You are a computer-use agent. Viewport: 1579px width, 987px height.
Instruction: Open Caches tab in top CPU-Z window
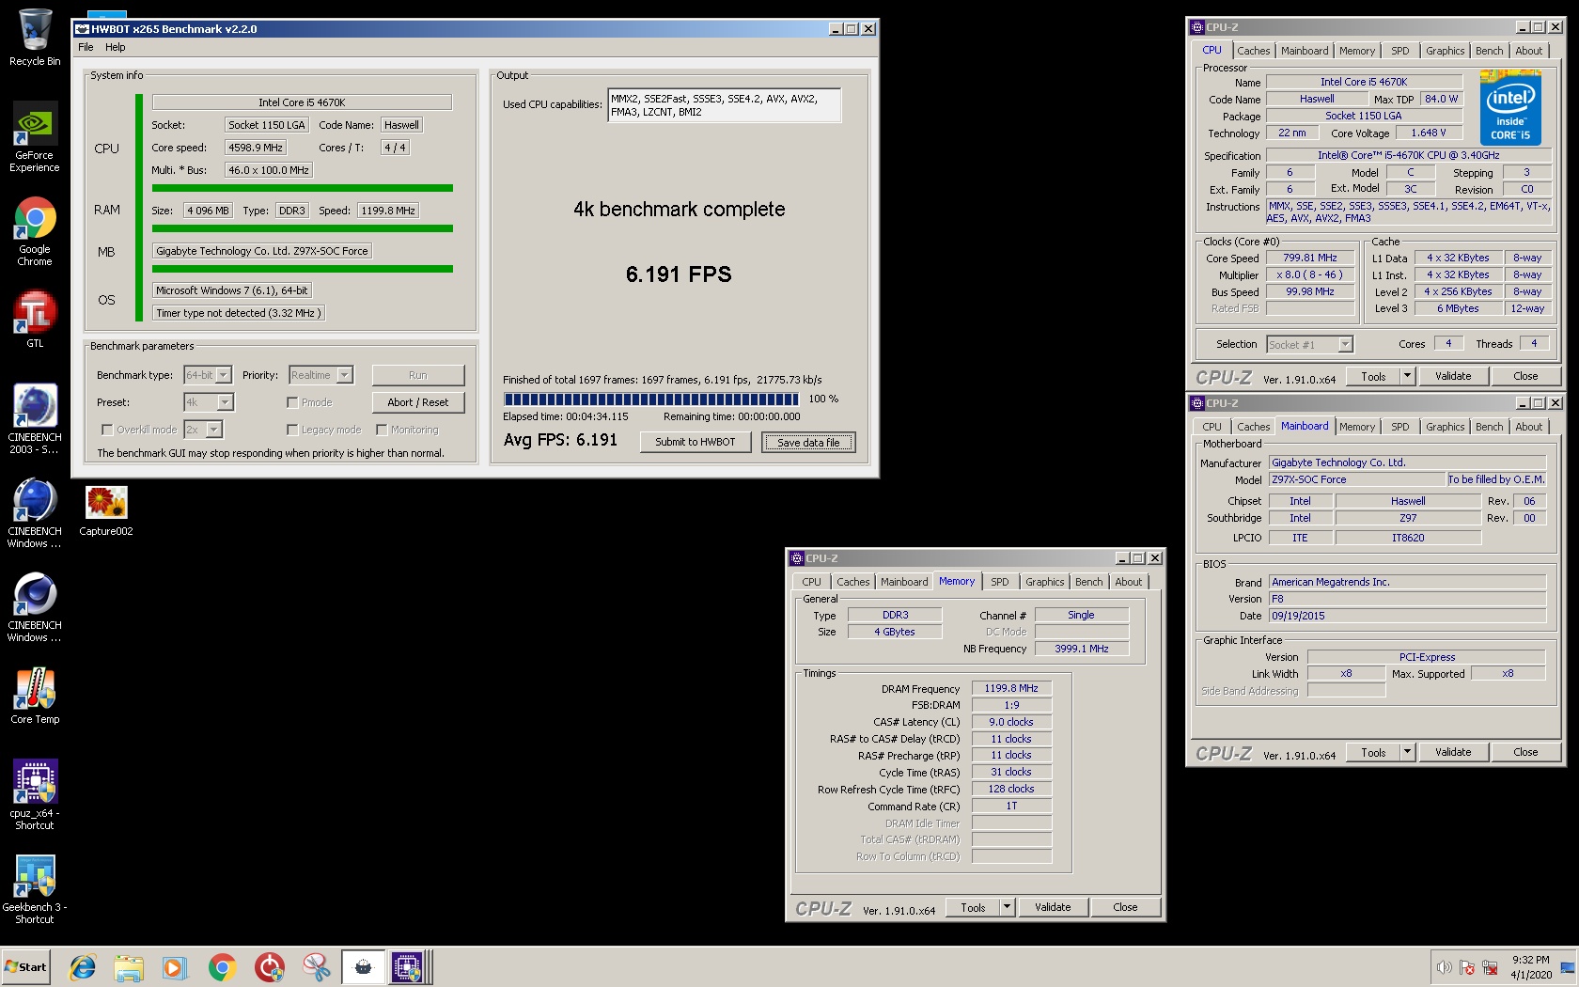coord(1253,51)
